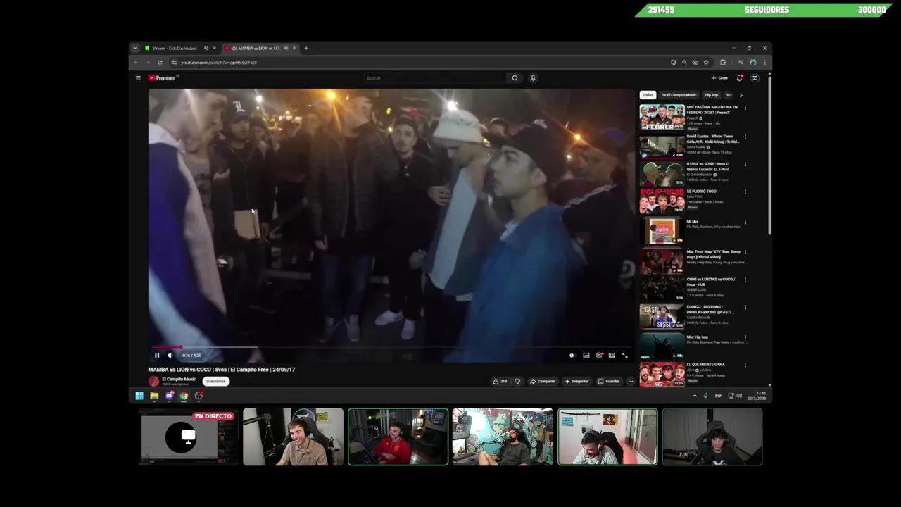The image size is (901, 507).
Task: Open a new browser tab with the plus
Action: pos(306,48)
